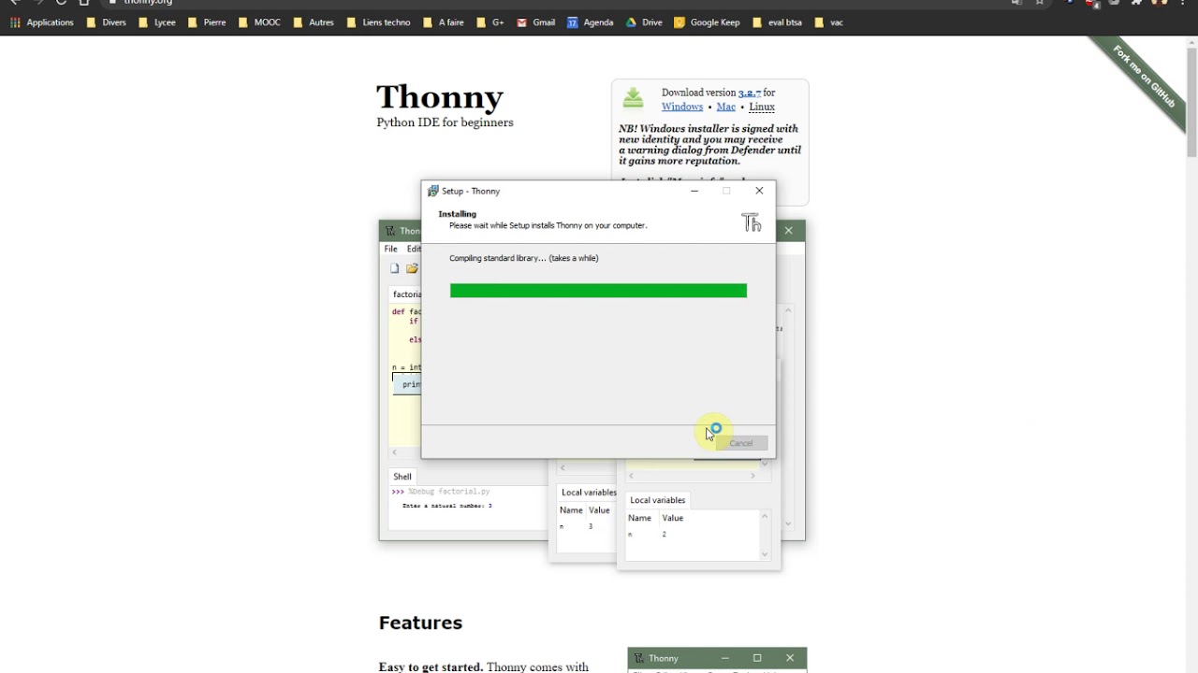Click the green download arrow icon
The image size is (1198, 673).
point(634,97)
